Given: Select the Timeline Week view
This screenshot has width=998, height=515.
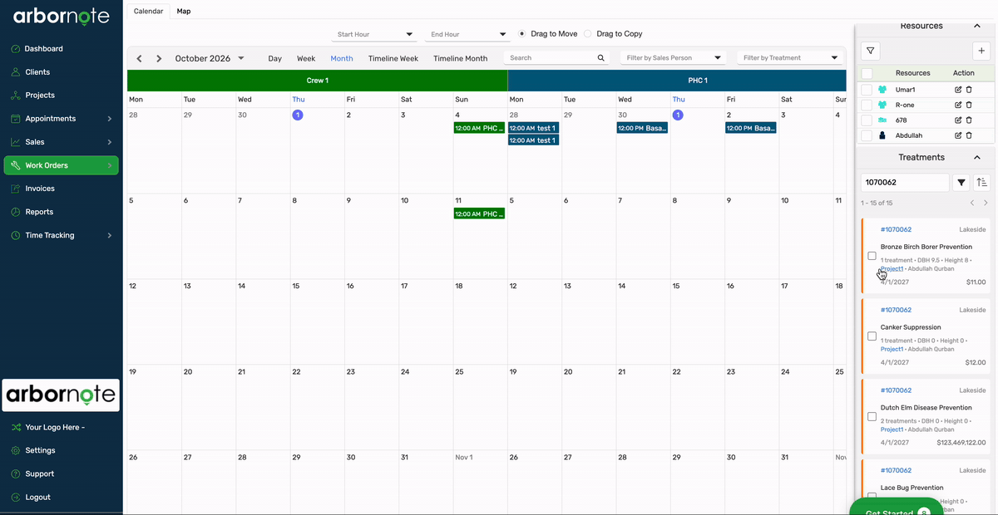Looking at the screenshot, I should coord(393,59).
